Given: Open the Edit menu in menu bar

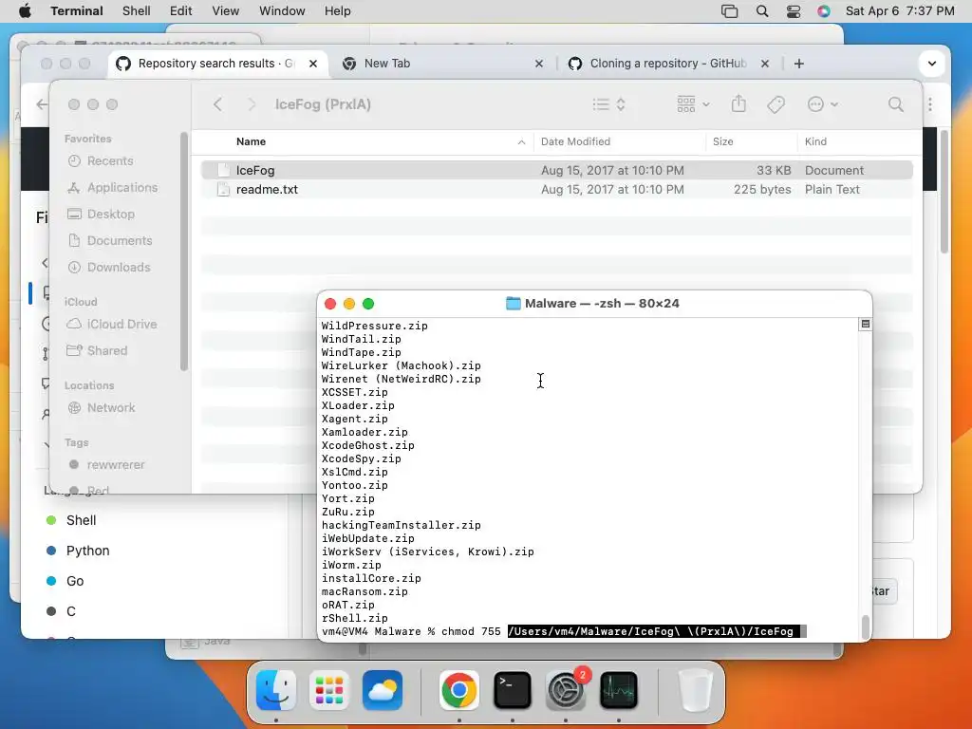Looking at the screenshot, I should pos(180,11).
